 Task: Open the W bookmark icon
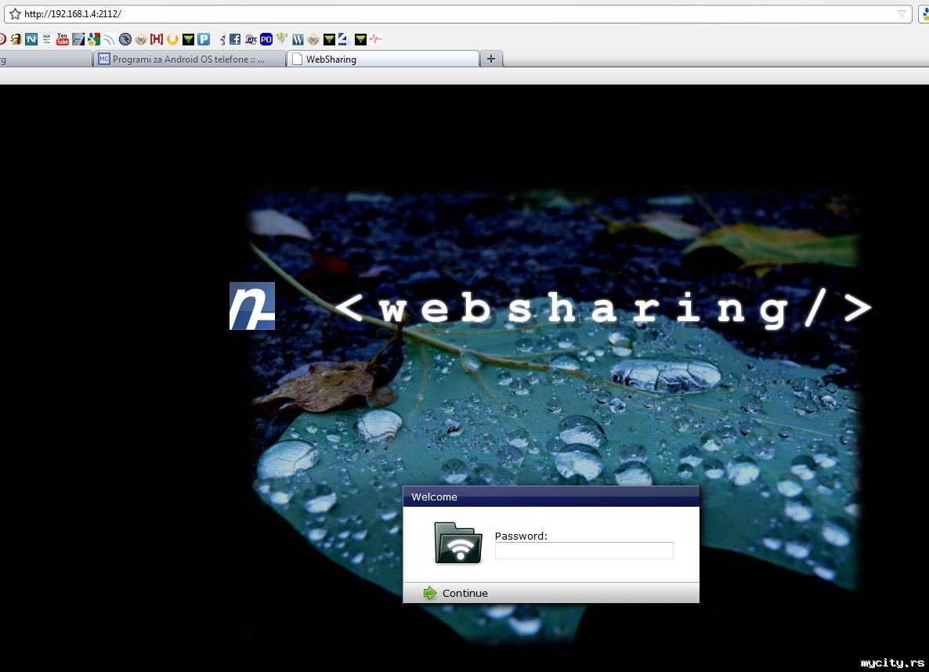(x=298, y=39)
